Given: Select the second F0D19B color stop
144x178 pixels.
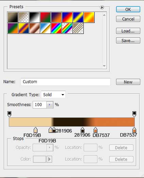Looking at the screenshot, I should point(50,130).
